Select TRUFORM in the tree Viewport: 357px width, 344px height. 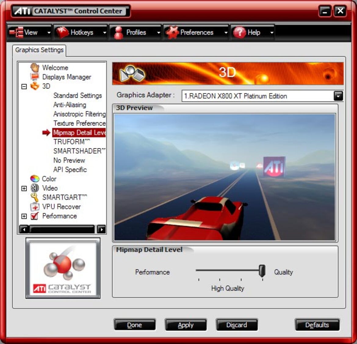[x=71, y=142]
